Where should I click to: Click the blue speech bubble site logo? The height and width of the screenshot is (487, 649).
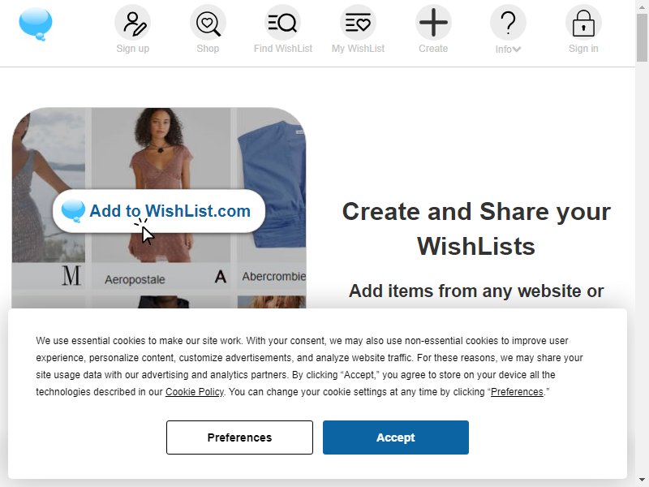36,24
